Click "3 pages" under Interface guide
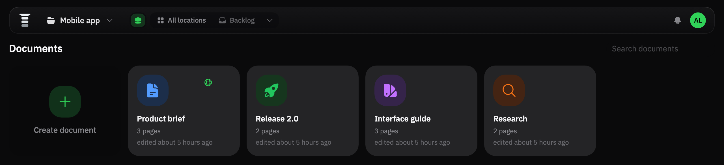Screen dimensions: 724x165 (386, 131)
